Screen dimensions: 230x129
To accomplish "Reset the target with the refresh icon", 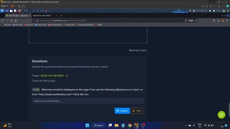I will point(67,76).
